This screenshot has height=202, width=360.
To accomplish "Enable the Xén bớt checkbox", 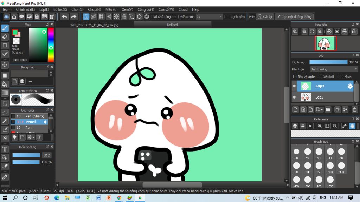I will click(321, 76).
